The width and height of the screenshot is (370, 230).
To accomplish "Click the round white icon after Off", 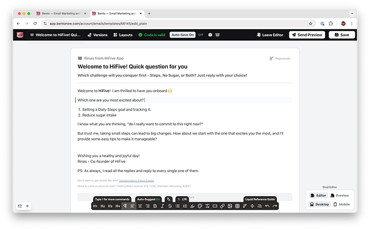I will (x=210, y=35).
